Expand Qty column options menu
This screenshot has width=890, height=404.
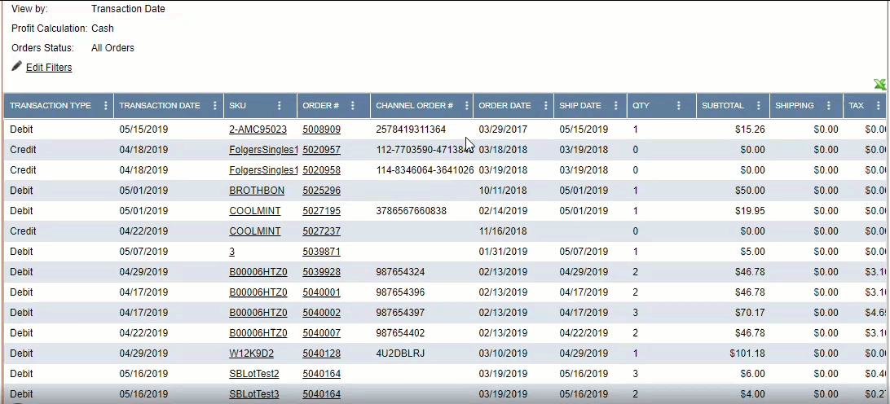click(x=679, y=106)
